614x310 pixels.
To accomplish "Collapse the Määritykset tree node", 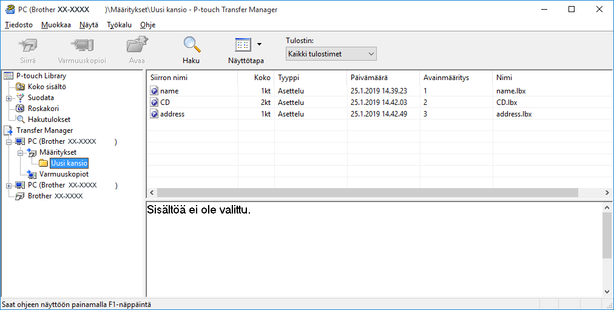I will point(21,153).
